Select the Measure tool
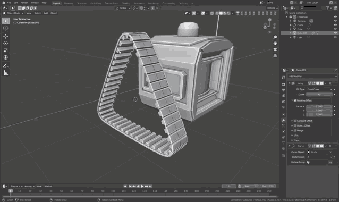The height and width of the screenshot is (202, 339). 6,73
